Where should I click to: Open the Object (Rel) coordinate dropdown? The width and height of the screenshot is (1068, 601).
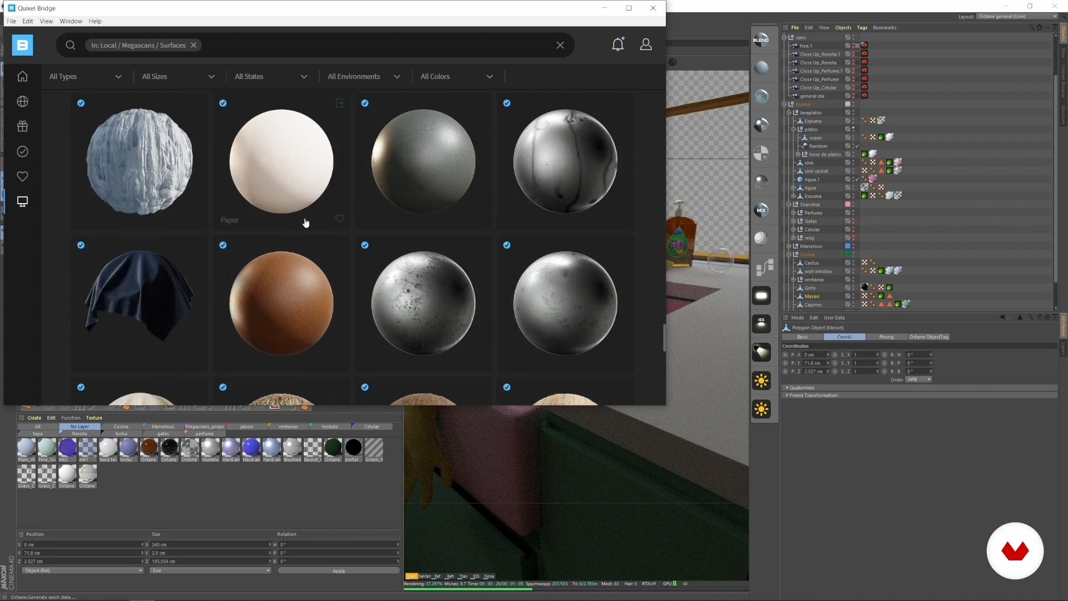tap(82, 570)
